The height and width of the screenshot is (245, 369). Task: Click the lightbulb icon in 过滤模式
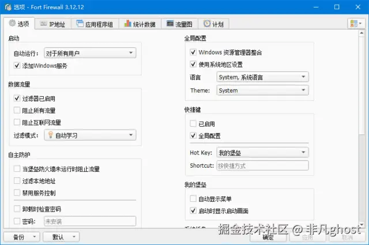coord(50,135)
